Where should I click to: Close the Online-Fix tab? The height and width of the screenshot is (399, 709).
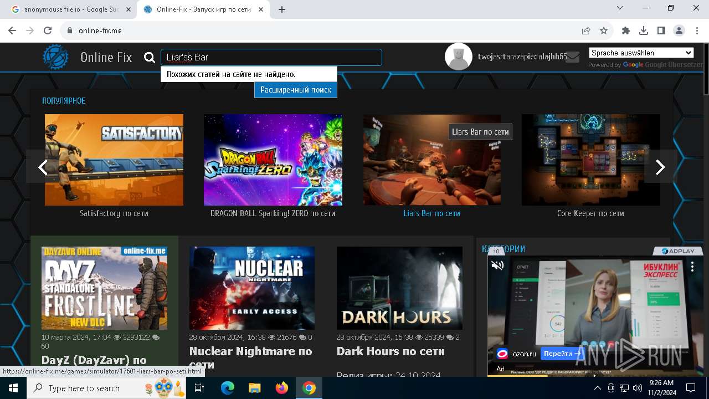pos(261,9)
